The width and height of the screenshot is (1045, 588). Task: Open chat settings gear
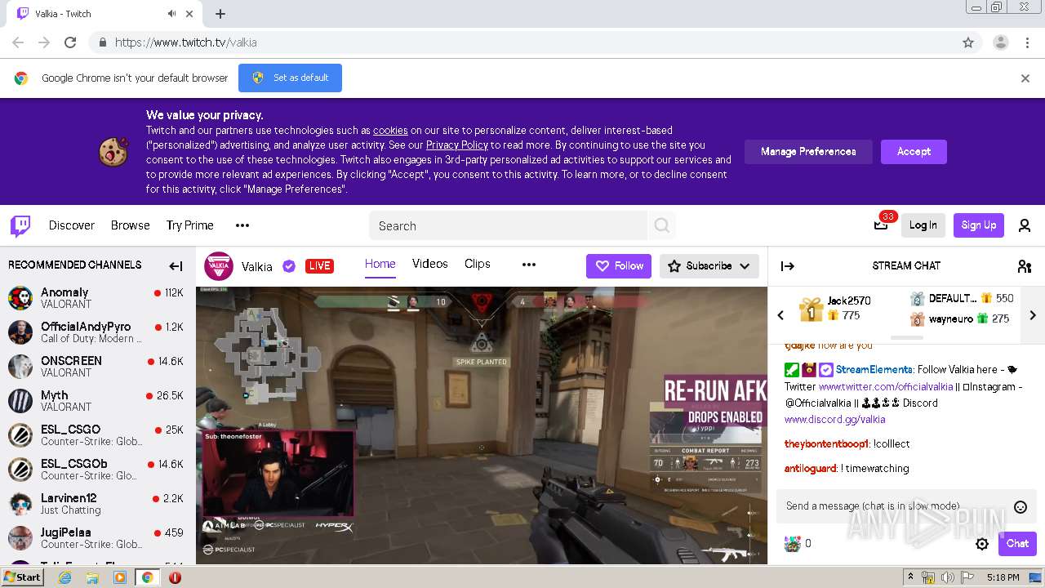[982, 544]
